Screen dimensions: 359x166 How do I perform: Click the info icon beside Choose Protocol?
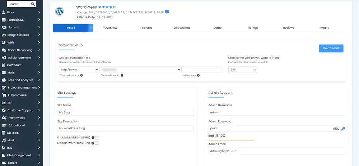pos(81,75)
